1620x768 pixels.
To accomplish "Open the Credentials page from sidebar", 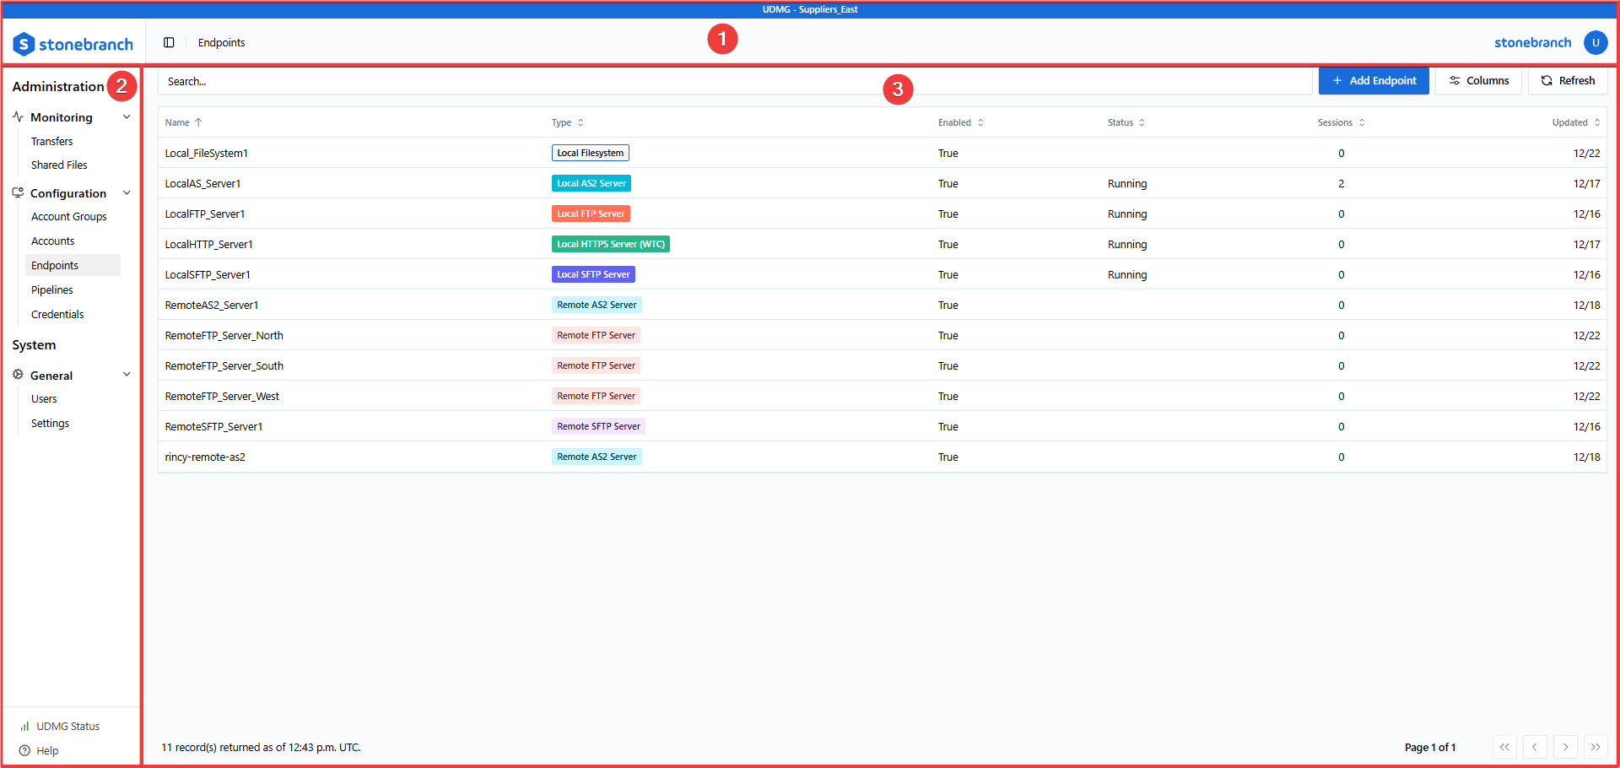I will tap(57, 314).
